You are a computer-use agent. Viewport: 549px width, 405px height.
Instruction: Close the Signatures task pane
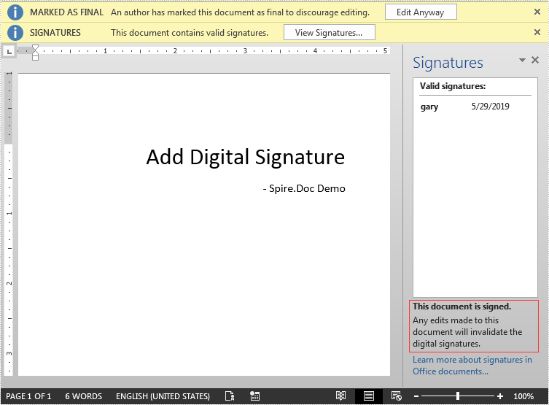535,60
